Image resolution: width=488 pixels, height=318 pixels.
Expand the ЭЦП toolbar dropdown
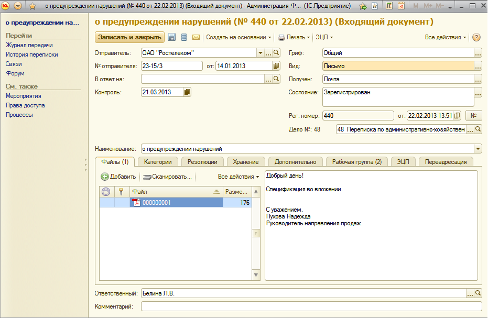pyautogui.click(x=324, y=37)
